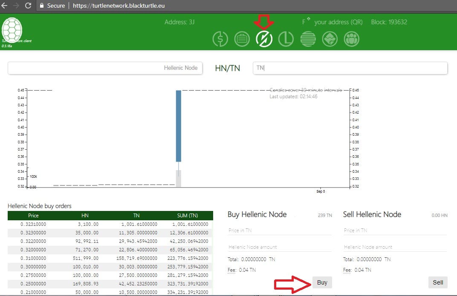The width and height of the screenshot is (457, 296).
Task: Go back in browser
Action: pyautogui.click(x=4, y=6)
